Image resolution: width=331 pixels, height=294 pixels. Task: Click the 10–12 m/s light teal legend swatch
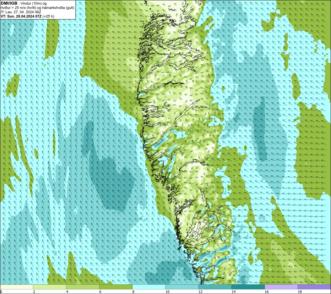tap(182, 287)
